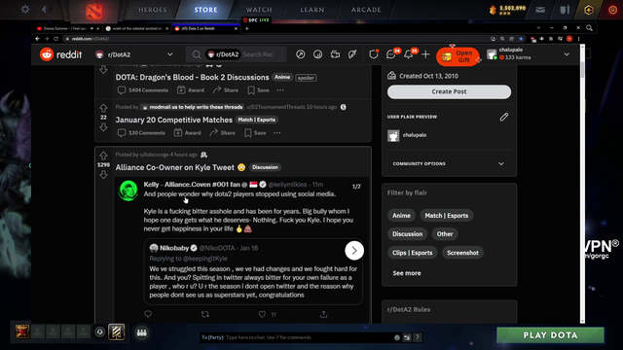Filter by Other flair
Image resolution: width=623 pixels, height=350 pixels.
[x=445, y=234]
